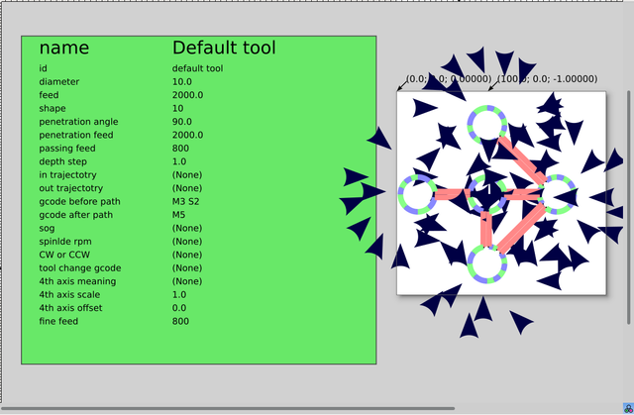This screenshot has height=415, width=634.
Task: Click the "M5" gcode after path value
Action: (178, 215)
